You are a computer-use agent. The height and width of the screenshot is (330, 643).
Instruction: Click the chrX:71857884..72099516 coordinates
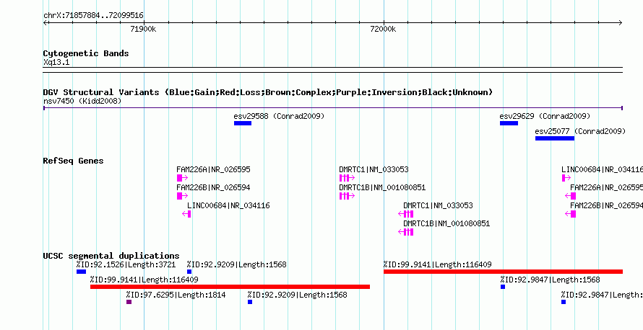93,16
